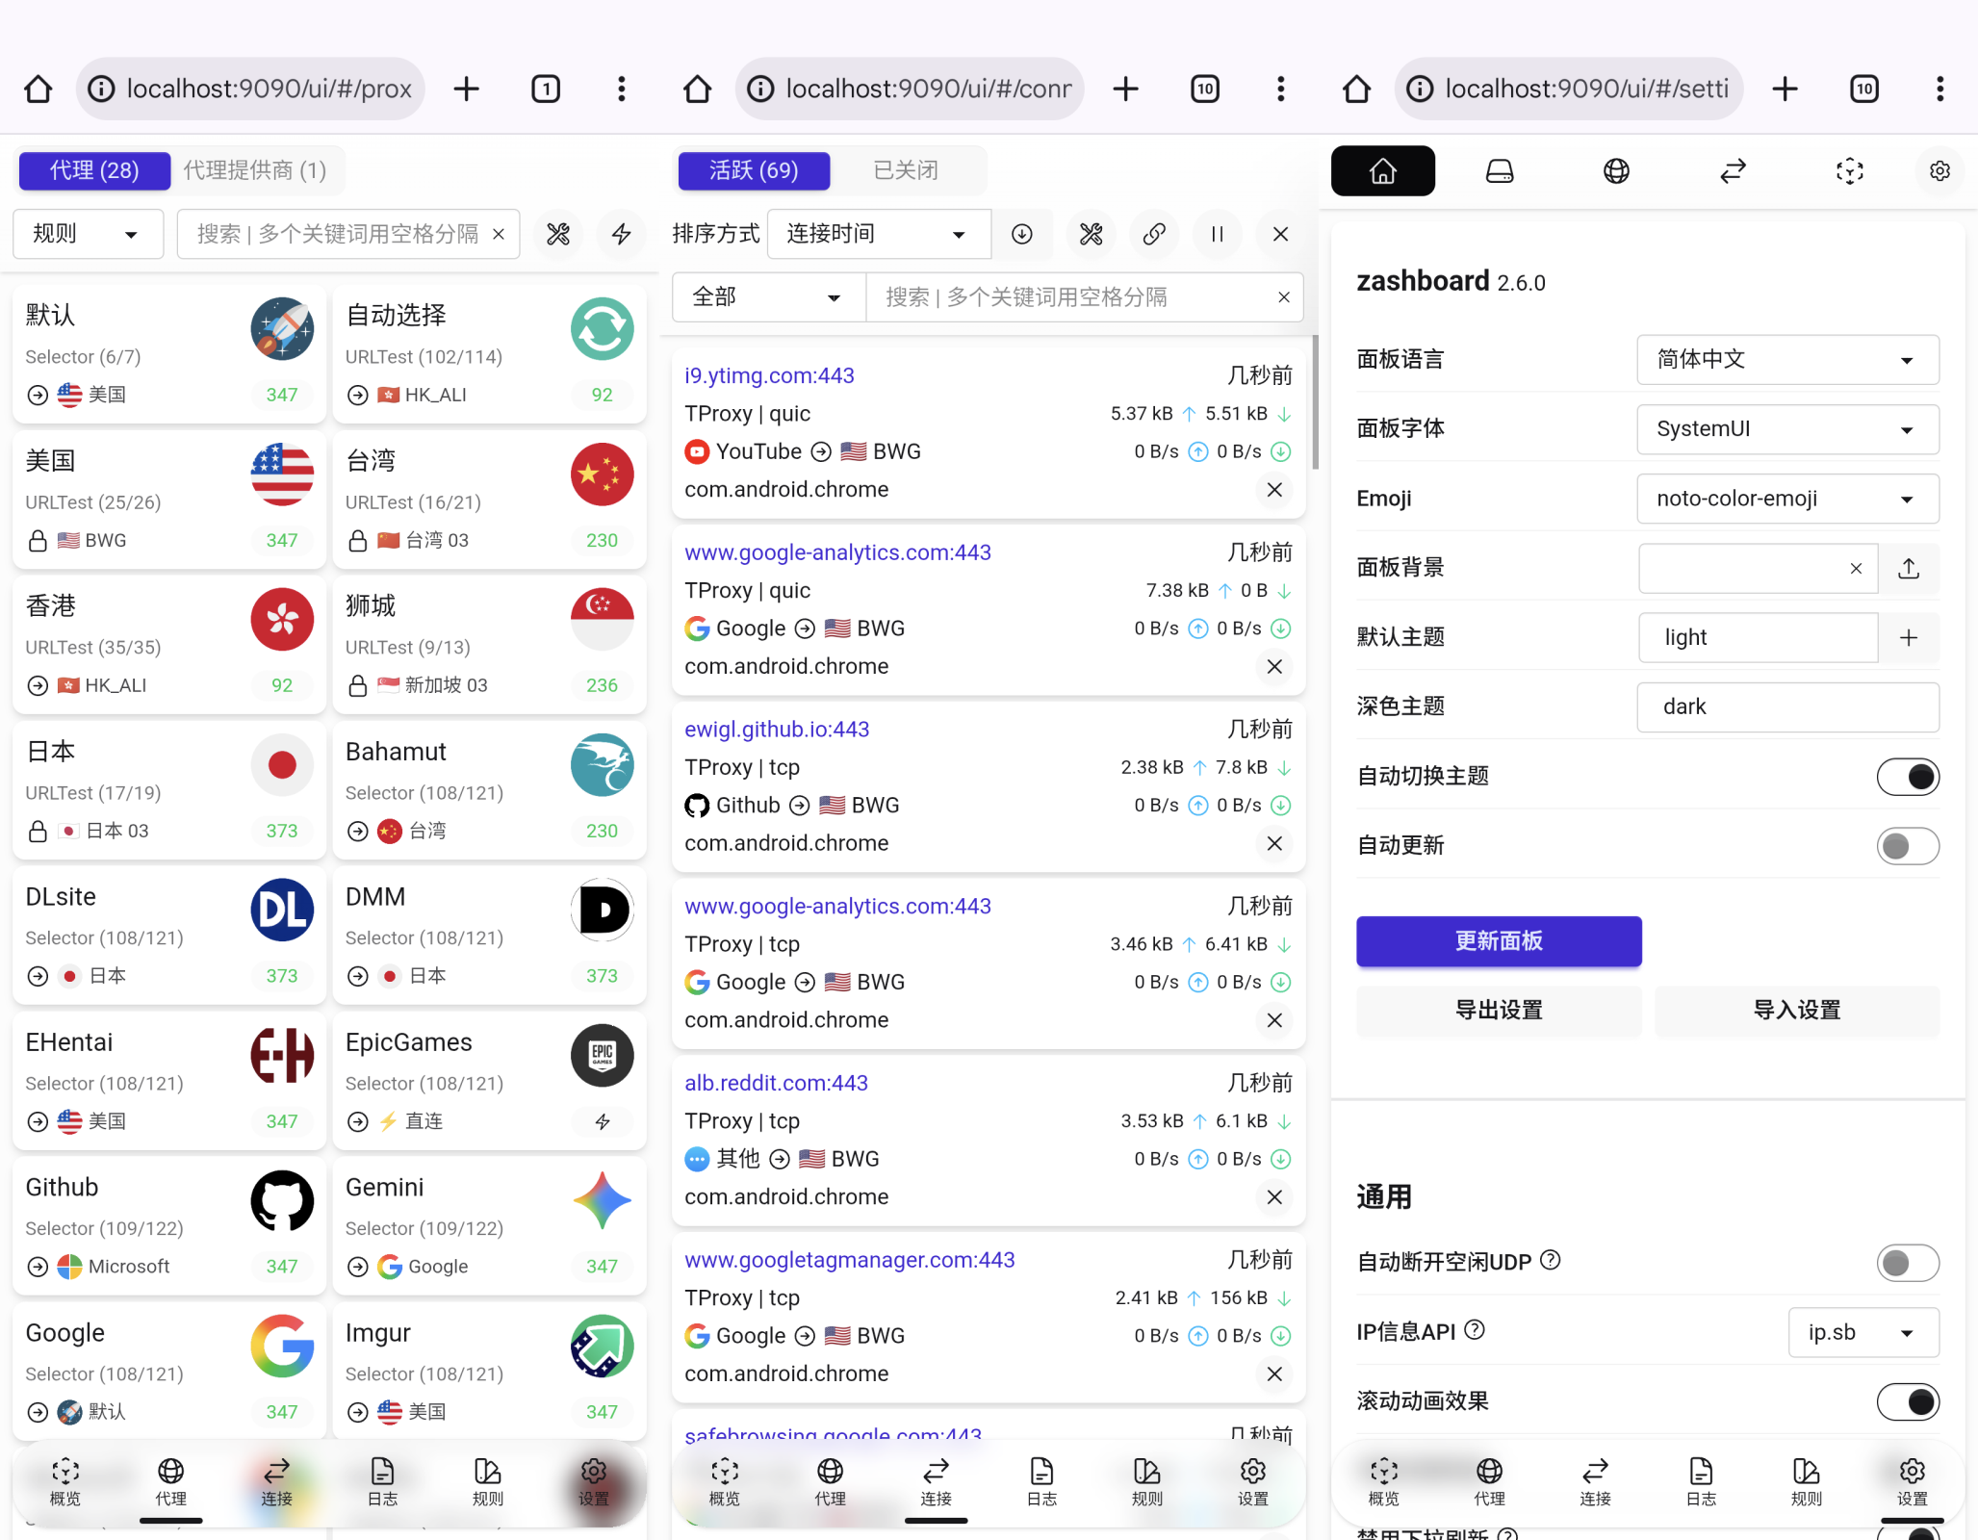Open the proxy settings wrench icon
Image resolution: width=1978 pixels, height=1540 pixels.
558,234
